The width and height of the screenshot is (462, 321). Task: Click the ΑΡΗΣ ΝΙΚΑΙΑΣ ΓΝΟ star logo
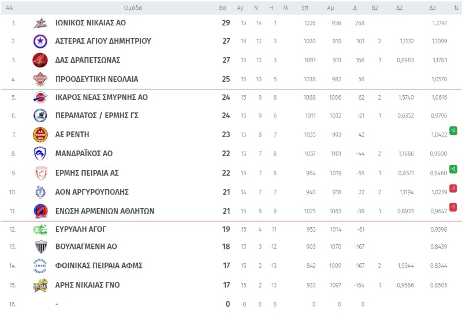(40, 285)
